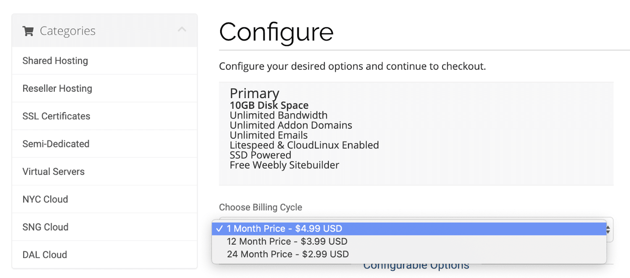Open the SNG Cloud category
630x278 pixels.
[x=105, y=227]
